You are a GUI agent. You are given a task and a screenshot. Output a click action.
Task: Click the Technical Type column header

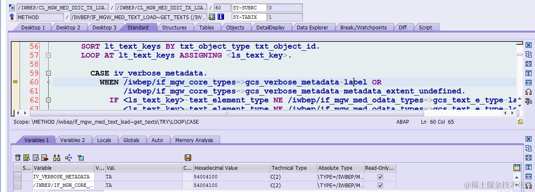coord(294,168)
